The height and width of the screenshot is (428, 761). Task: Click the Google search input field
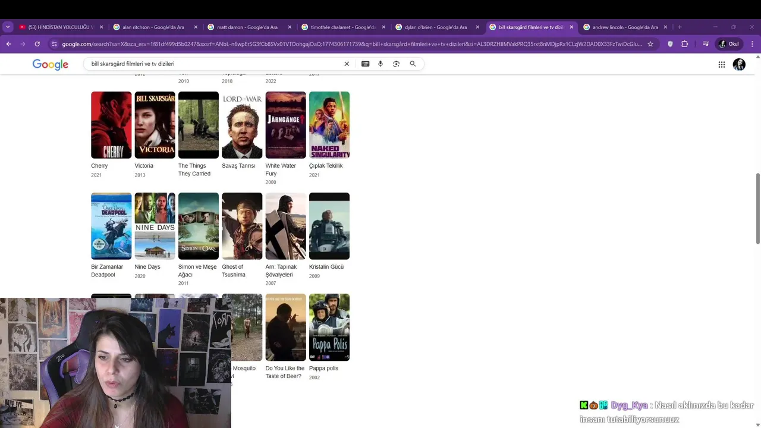point(214,64)
